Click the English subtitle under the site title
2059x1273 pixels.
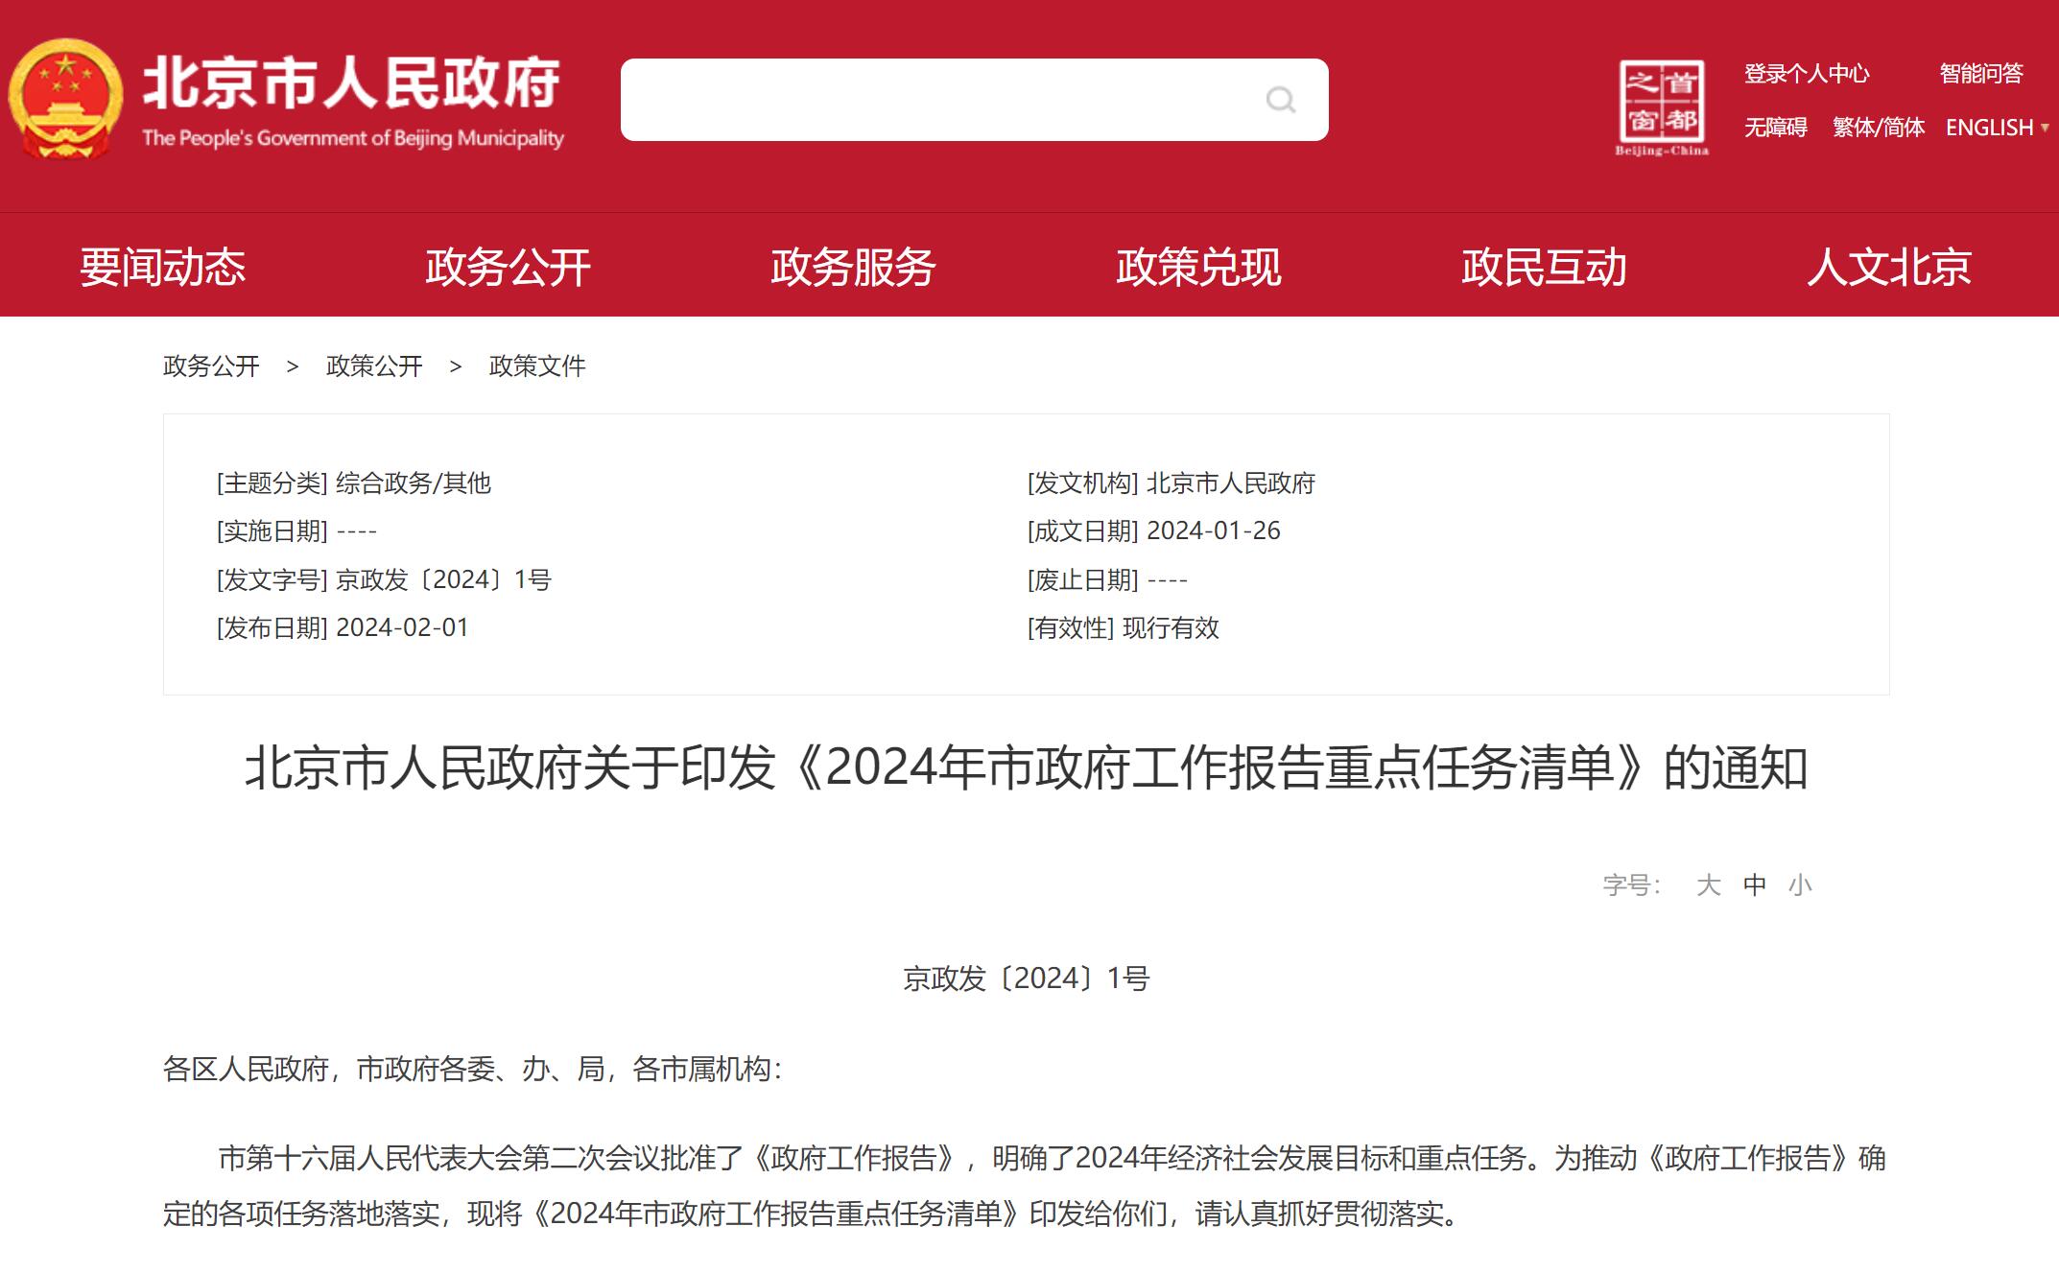(x=353, y=138)
